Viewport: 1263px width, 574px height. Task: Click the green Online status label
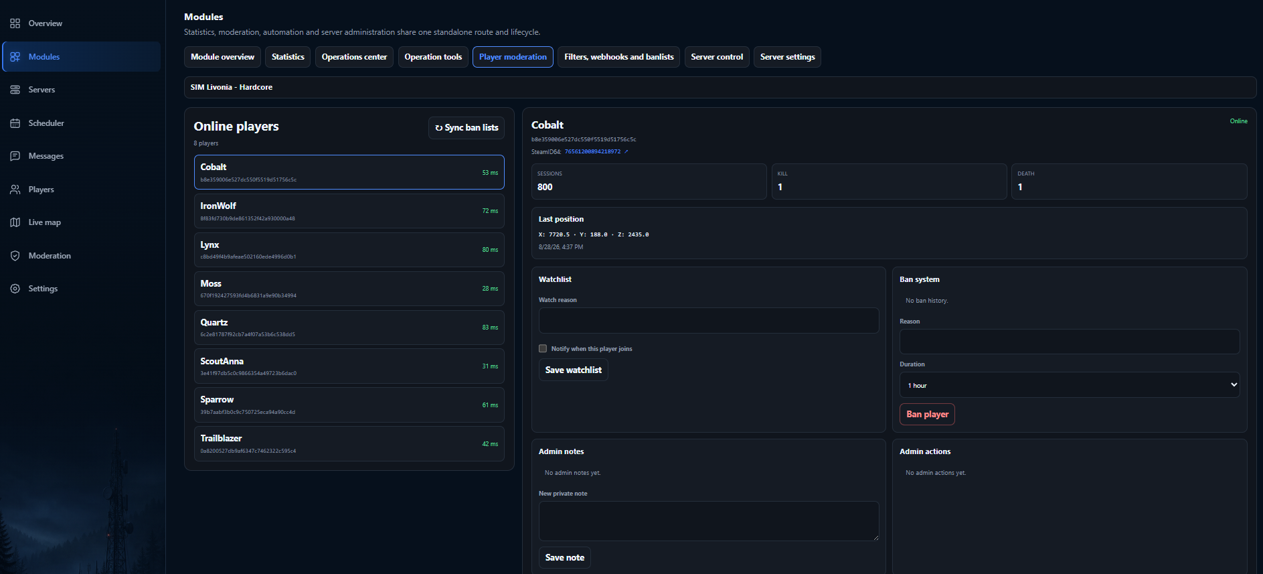pos(1238,121)
